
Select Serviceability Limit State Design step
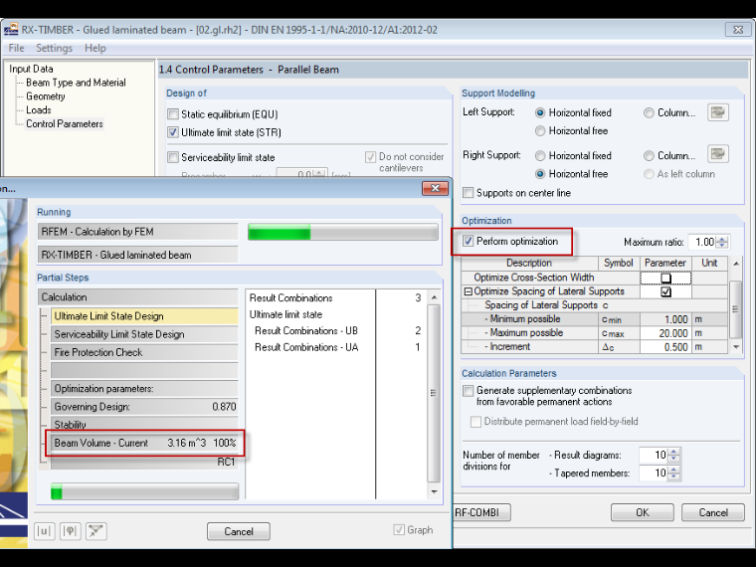(144, 334)
